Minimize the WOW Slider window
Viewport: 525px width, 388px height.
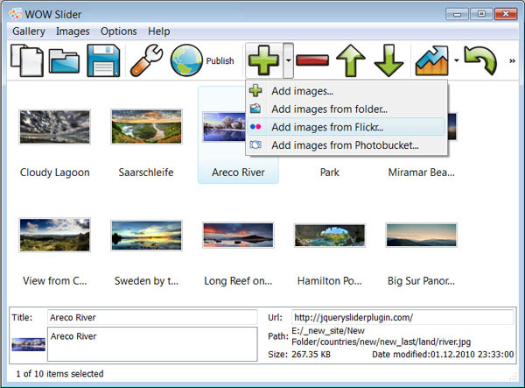tap(457, 14)
